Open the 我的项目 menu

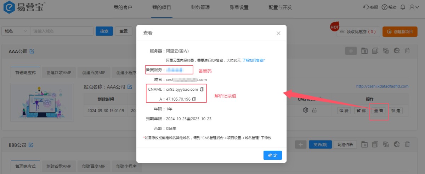coord(161,7)
